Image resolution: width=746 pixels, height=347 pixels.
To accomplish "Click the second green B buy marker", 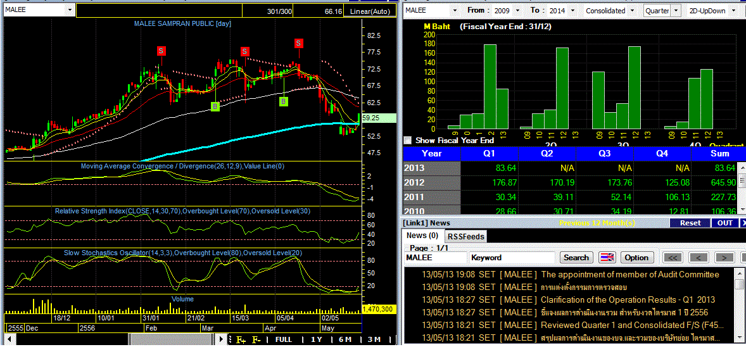I will pyautogui.click(x=284, y=101).
